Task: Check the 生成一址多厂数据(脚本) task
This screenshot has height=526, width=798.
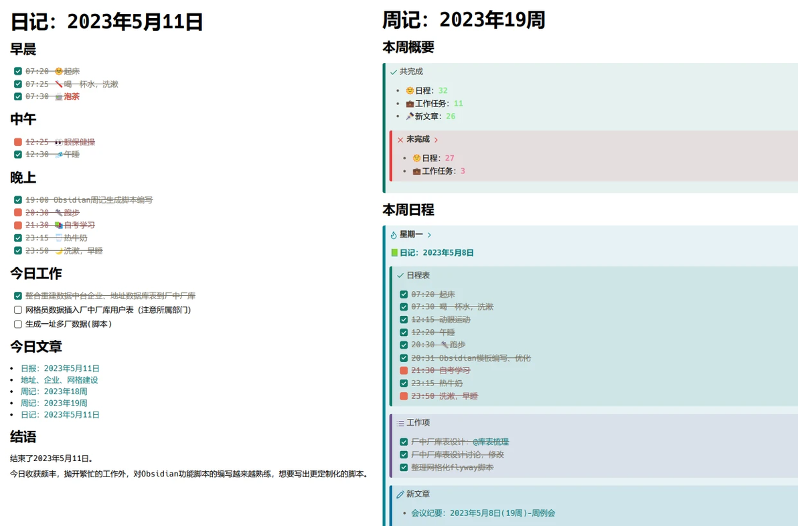Action: click(x=18, y=324)
